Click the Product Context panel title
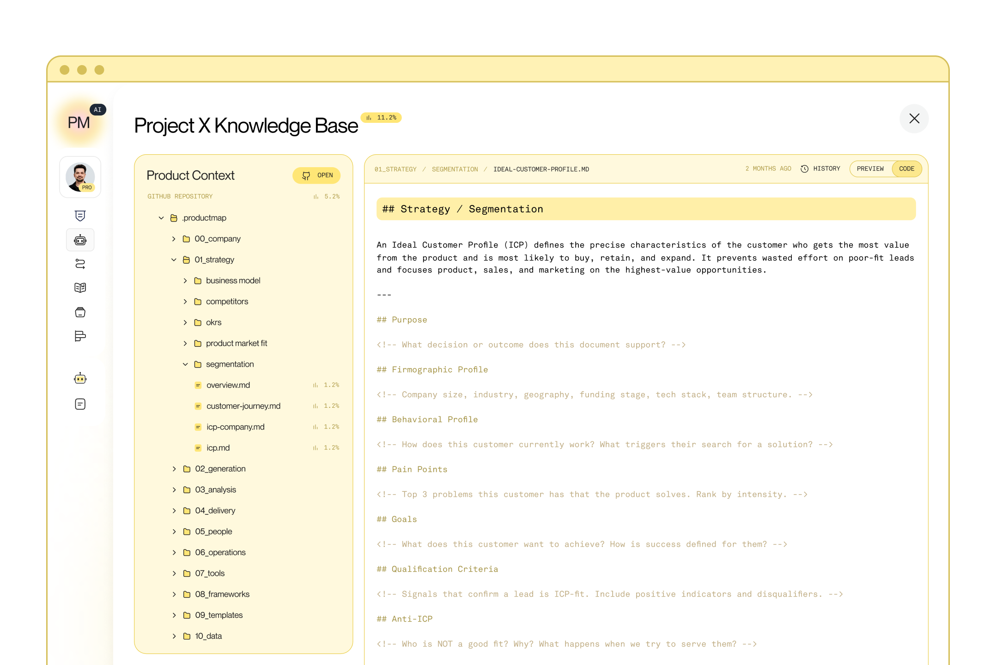 point(190,175)
